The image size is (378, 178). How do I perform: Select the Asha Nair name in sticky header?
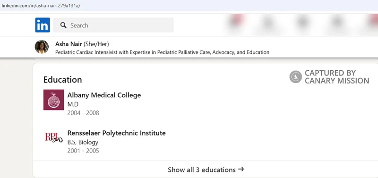click(69, 44)
